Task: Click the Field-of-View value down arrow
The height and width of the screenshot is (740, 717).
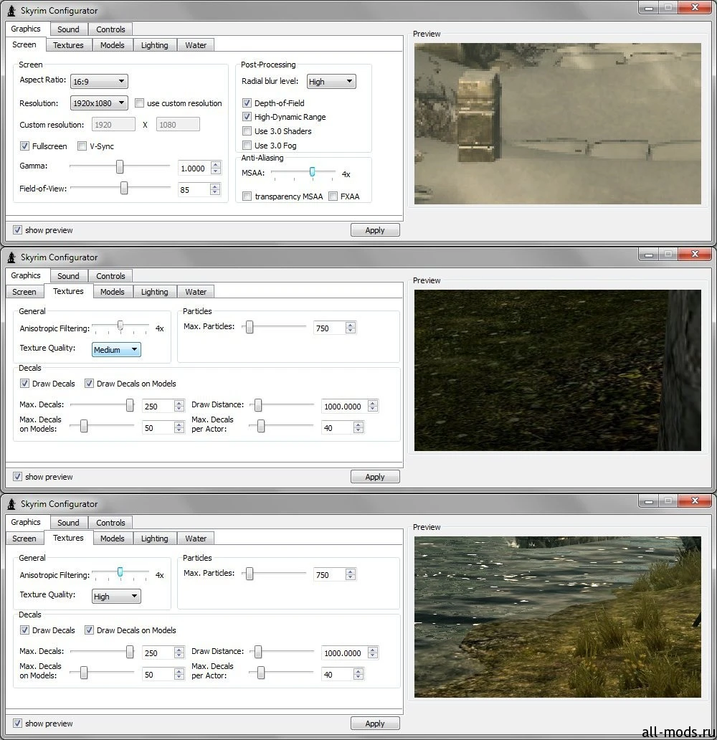Action: tap(215, 193)
